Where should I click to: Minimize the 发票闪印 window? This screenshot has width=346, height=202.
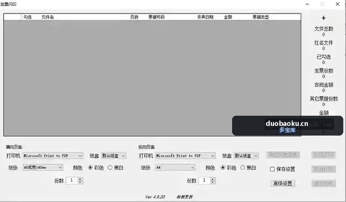point(307,4)
